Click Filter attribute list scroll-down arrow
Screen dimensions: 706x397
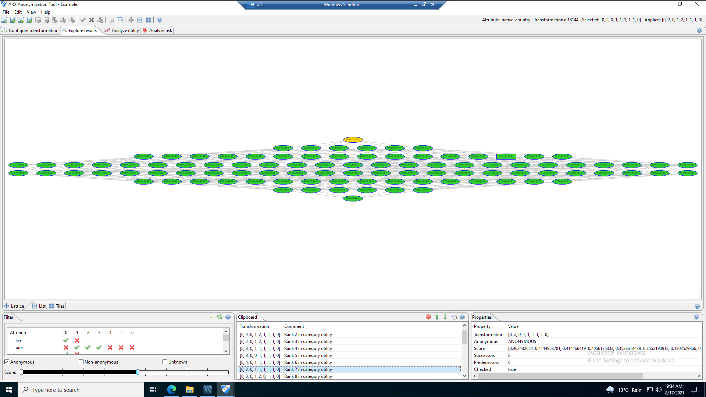click(x=226, y=351)
